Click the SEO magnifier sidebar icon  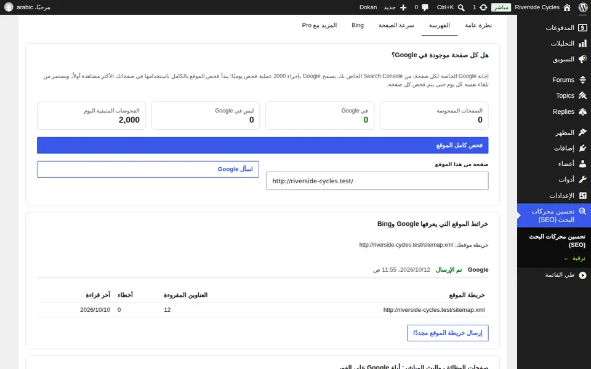click(583, 211)
